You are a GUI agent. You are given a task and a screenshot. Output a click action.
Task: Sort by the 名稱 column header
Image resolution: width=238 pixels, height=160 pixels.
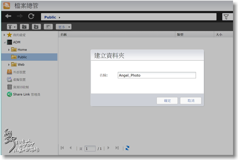pos(64,34)
